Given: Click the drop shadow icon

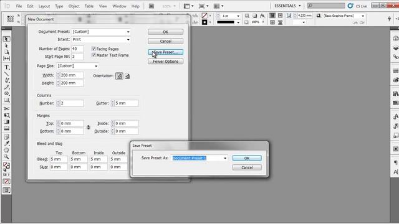Looking at the screenshot, I should (255, 16).
